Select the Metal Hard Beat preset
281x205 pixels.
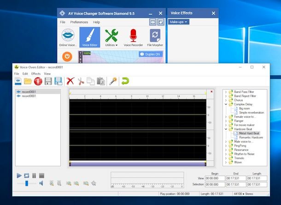pyautogui.click(x=249, y=133)
